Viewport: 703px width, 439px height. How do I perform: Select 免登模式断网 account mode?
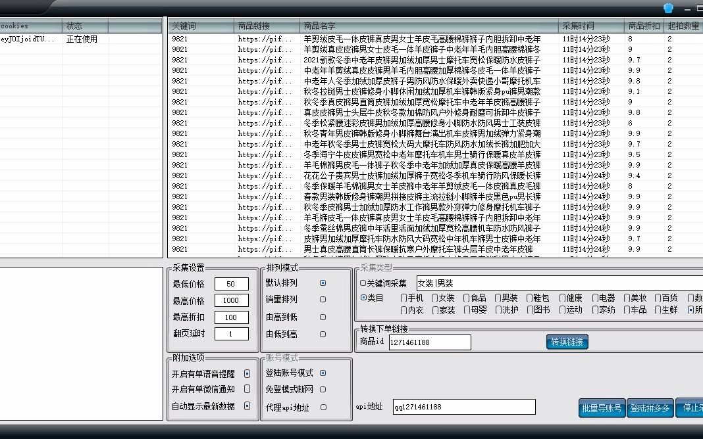coord(322,388)
